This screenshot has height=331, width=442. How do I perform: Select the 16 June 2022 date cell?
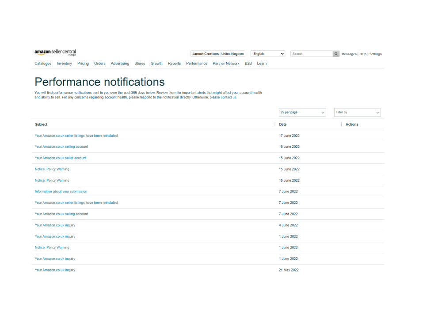[289, 147]
